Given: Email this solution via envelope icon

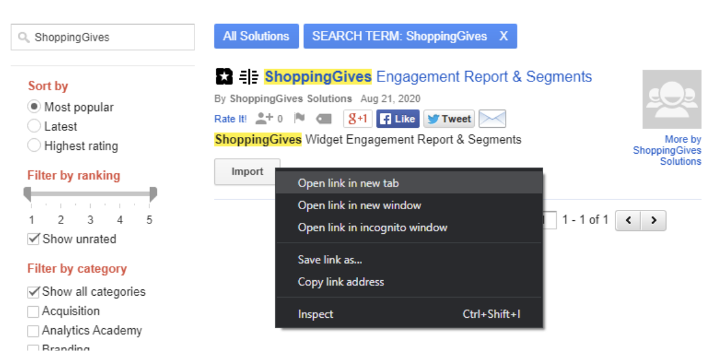Looking at the screenshot, I should 492,119.
